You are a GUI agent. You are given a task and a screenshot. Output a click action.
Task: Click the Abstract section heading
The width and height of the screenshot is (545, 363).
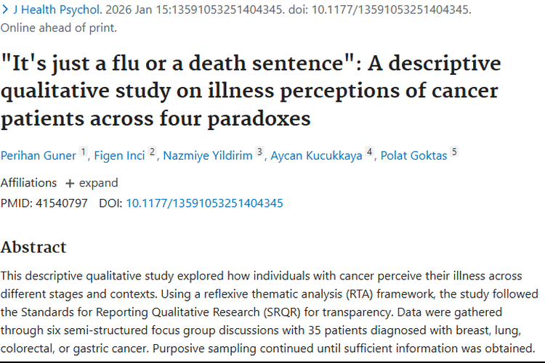[33, 247]
